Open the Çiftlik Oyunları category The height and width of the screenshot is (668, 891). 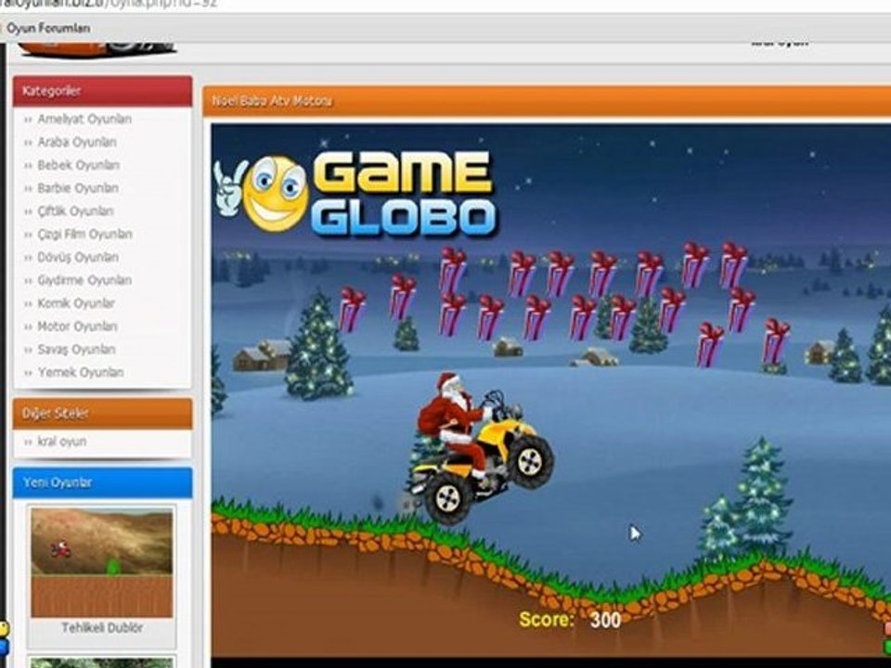coord(75,212)
